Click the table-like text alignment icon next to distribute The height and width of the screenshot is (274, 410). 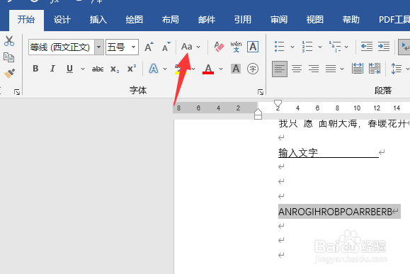(375, 69)
